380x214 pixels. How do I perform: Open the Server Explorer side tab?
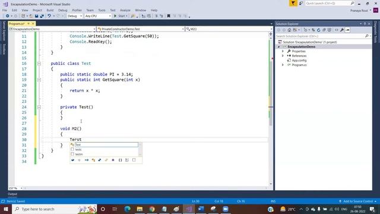pos(4,30)
